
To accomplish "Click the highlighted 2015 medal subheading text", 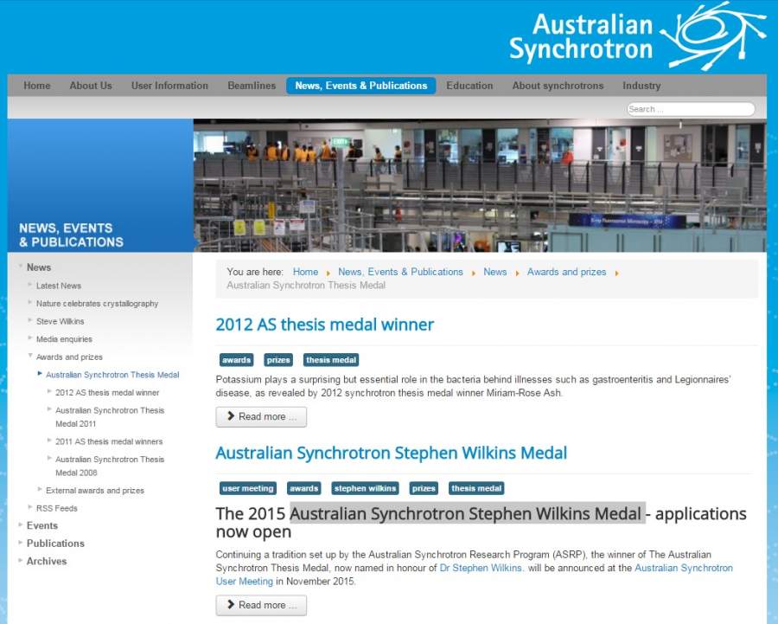I will pos(468,513).
